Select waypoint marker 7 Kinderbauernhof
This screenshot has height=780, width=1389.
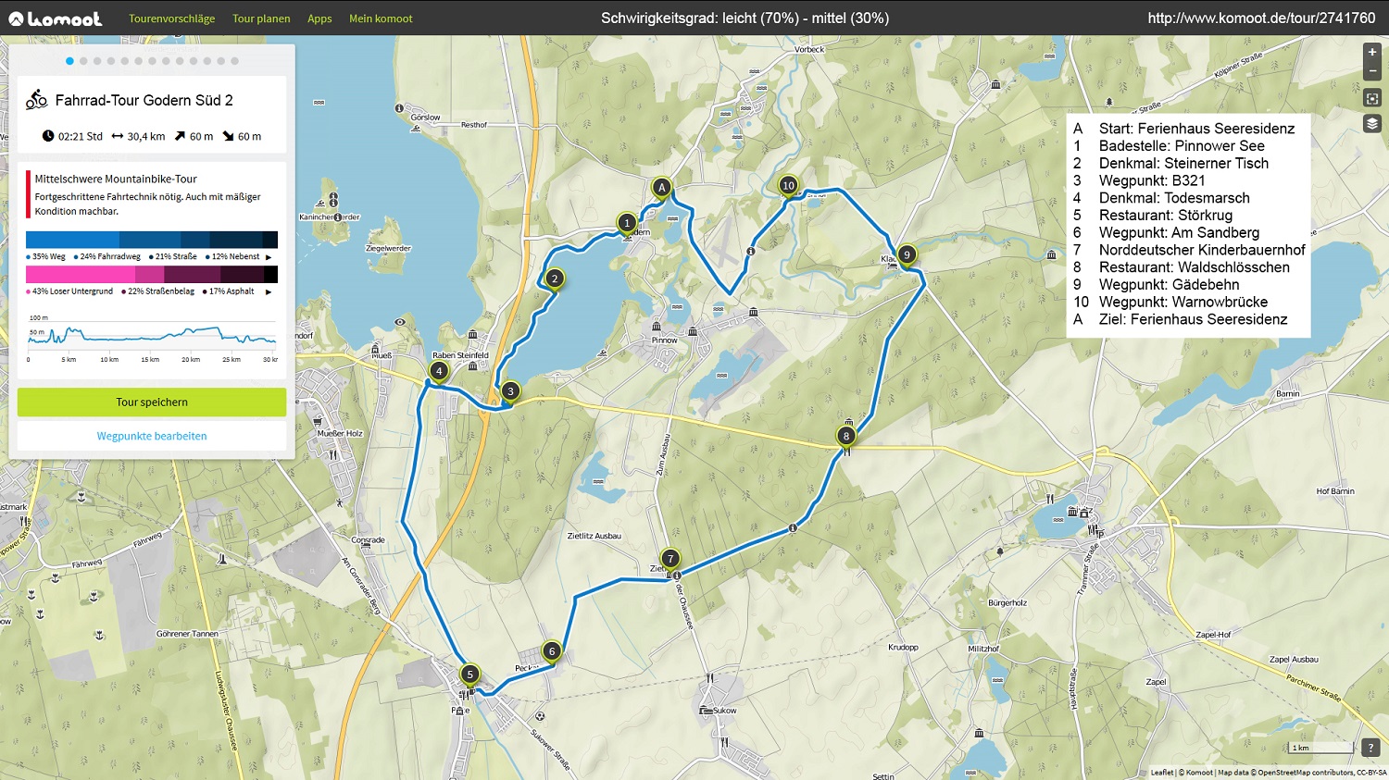point(670,559)
